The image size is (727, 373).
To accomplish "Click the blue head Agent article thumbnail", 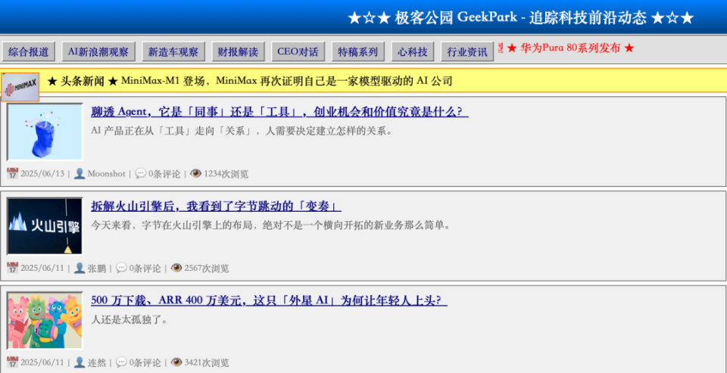I will click(x=45, y=132).
